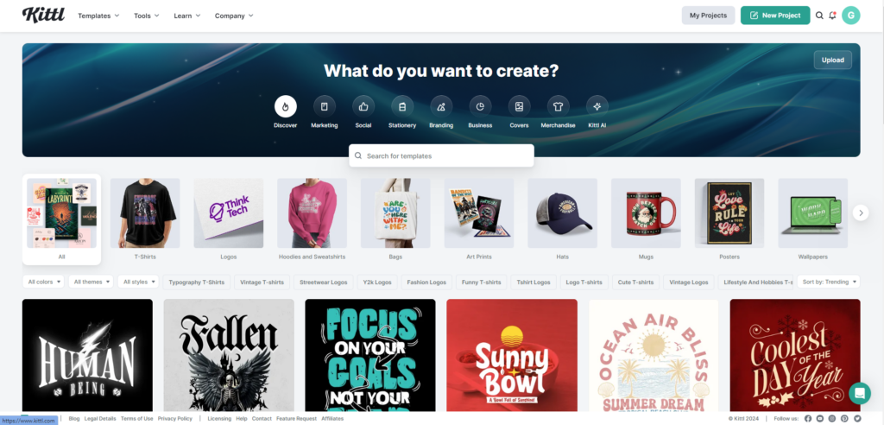Select the Discover flame icon
The width and height of the screenshot is (884, 425).
[x=285, y=106]
